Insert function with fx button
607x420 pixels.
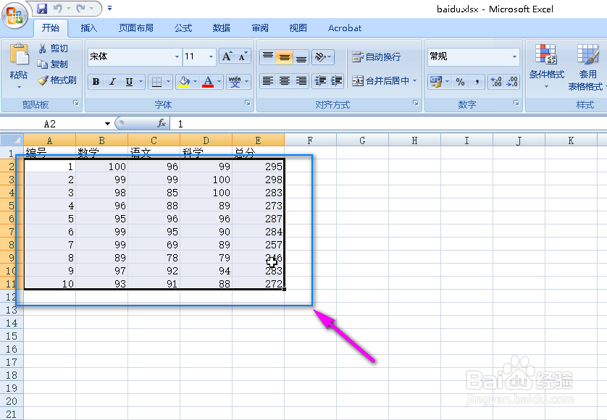pos(162,124)
